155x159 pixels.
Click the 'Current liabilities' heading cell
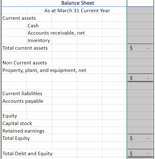[22, 94]
